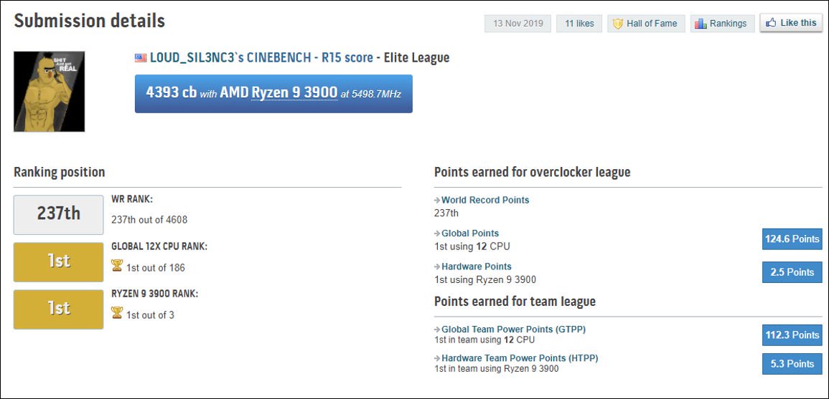
Task: Click the 124.6 Points badge
Action: click(x=792, y=239)
